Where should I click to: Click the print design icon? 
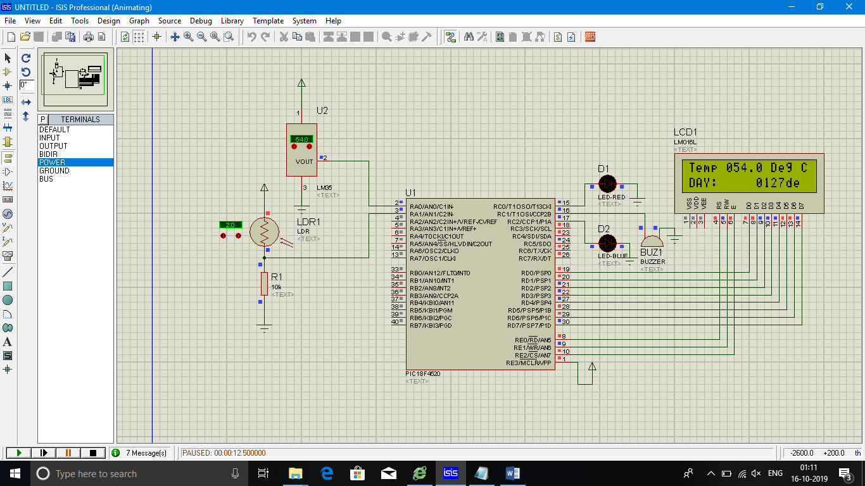(x=89, y=37)
